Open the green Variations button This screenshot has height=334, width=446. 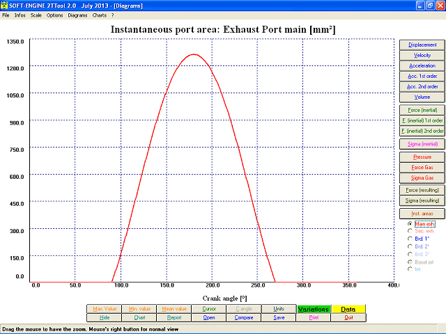[314, 309]
